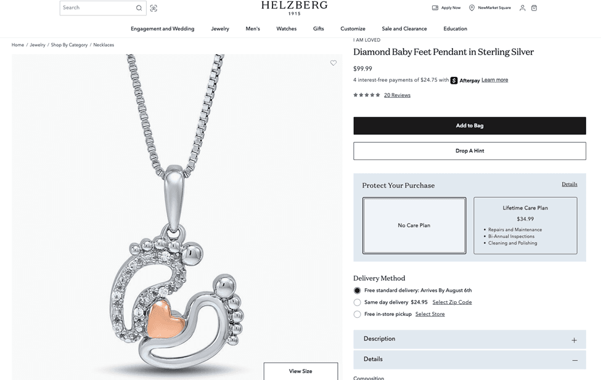Select Same day delivery radio button
601x380 pixels.
(x=358, y=302)
